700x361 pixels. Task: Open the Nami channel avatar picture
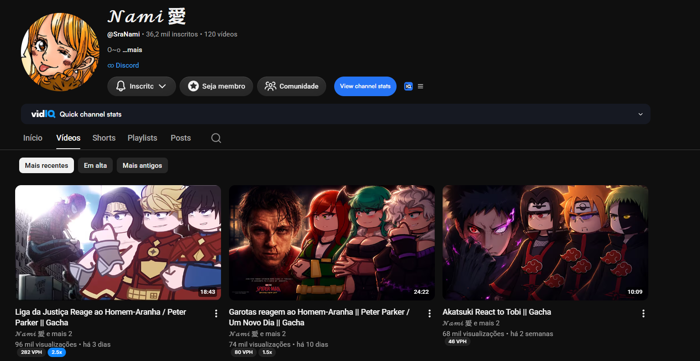[x=60, y=52]
